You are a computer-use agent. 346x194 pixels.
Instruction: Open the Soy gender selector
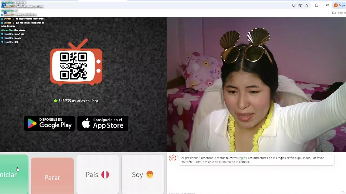point(143,175)
